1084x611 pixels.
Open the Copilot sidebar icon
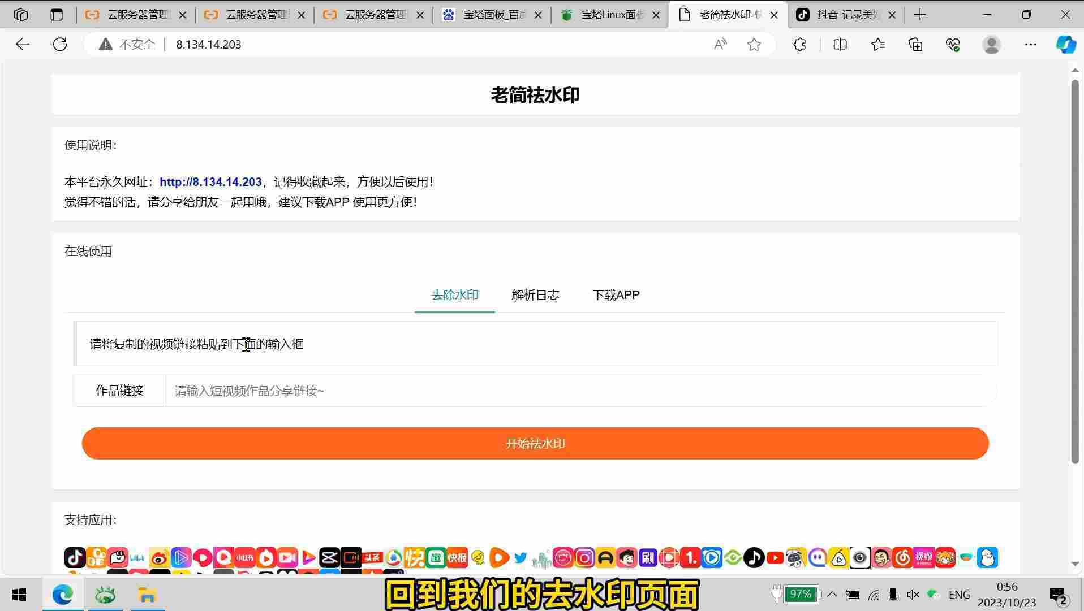click(x=1065, y=44)
